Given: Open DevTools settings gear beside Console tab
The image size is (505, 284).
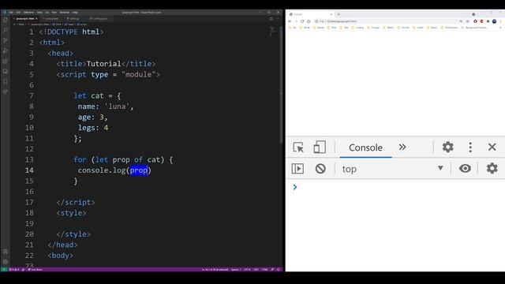Looking at the screenshot, I should click(x=447, y=148).
